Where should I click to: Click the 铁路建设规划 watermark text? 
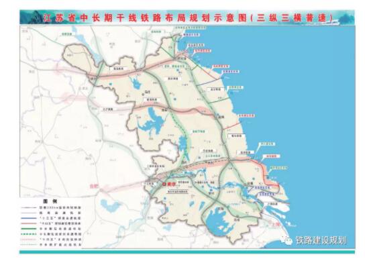pyautogui.click(x=321, y=240)
